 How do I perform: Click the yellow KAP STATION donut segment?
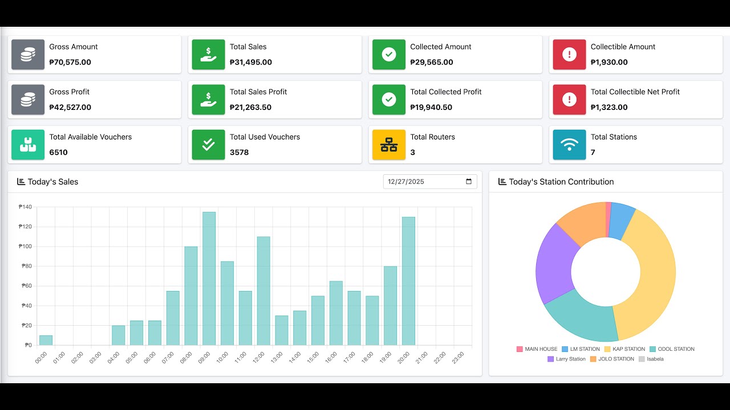coord(658,273)
